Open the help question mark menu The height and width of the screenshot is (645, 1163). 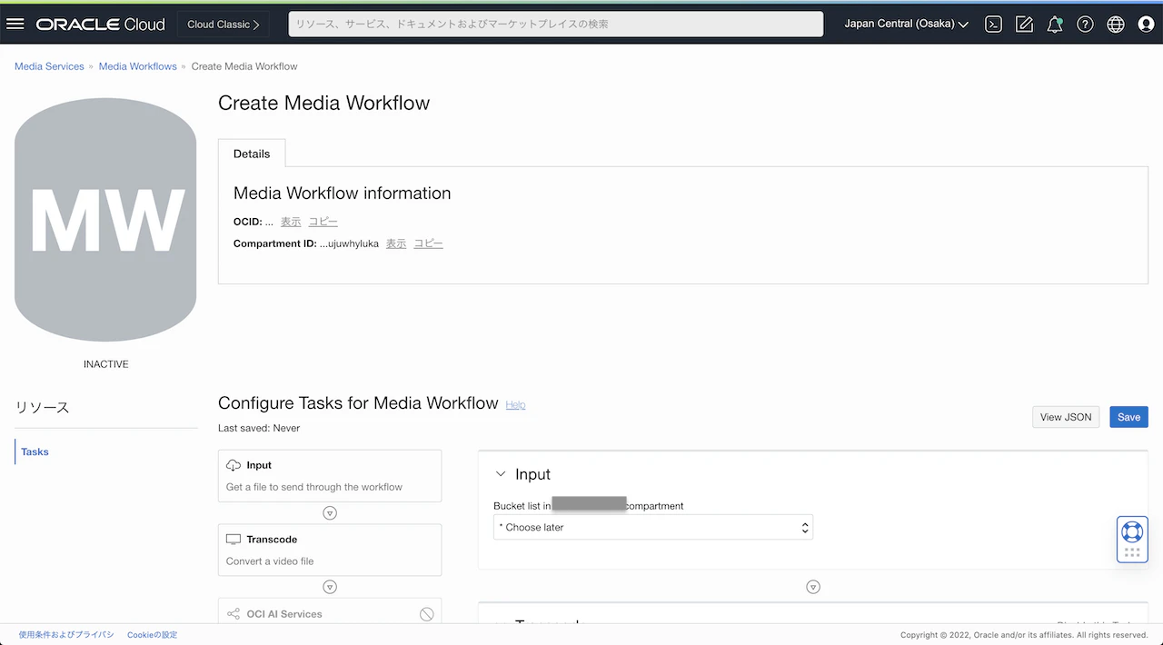point(1085,25)
